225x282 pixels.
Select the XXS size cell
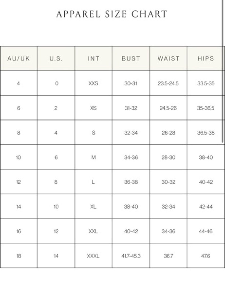coord(93,83)
